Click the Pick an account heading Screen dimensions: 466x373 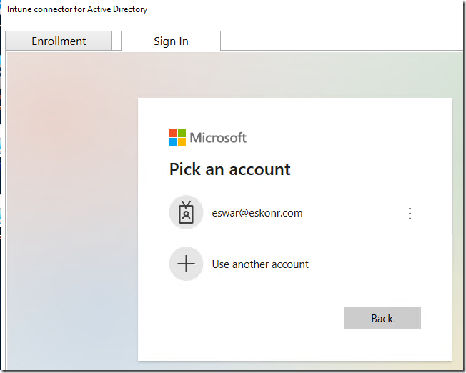pos(229,169)
